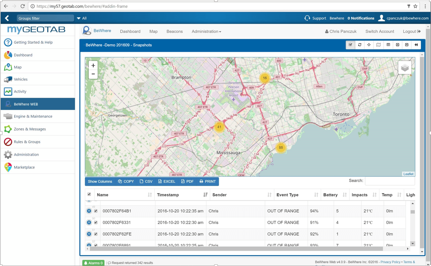Open the groups filter All dropdown
The width and height of the screenshot is (431, 266).
pos(82,18)
